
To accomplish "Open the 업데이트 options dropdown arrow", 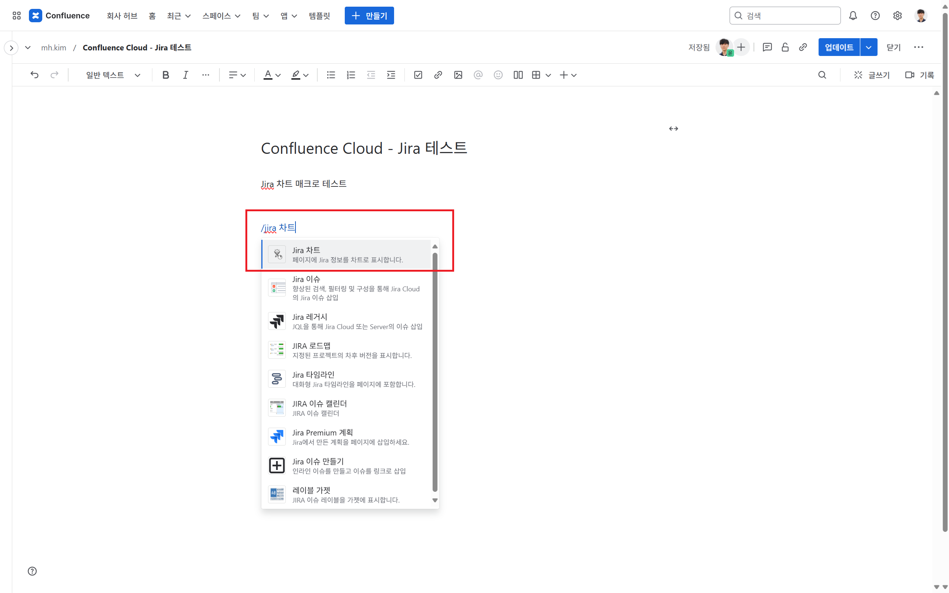I will tap(868, 47).
